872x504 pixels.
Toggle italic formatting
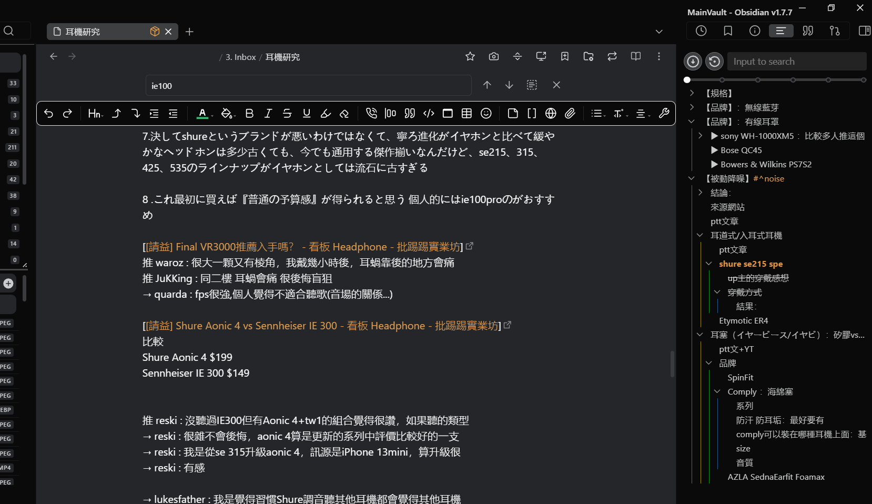[268, 113]
